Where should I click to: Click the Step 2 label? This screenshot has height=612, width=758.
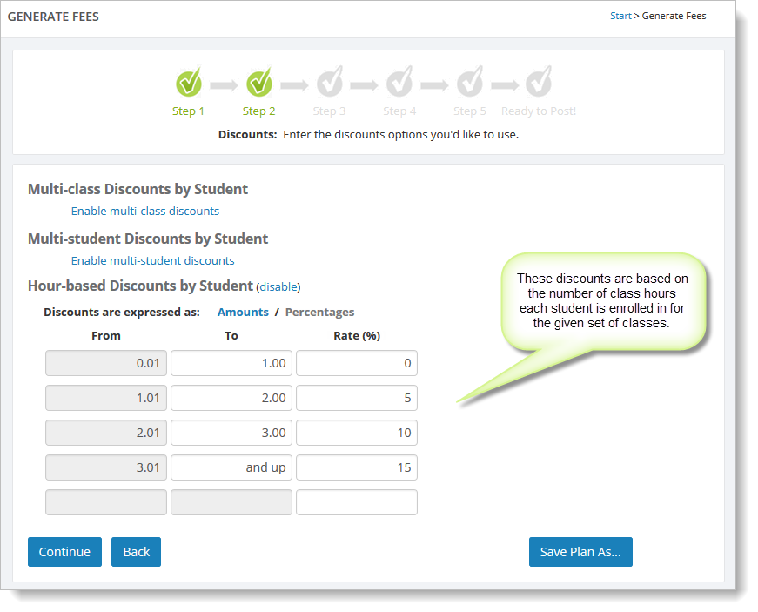pyautogui.click(x=258, y=111)
